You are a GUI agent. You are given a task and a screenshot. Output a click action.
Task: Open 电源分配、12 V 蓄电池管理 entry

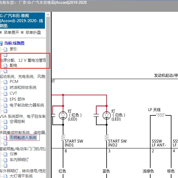[23, 60]
